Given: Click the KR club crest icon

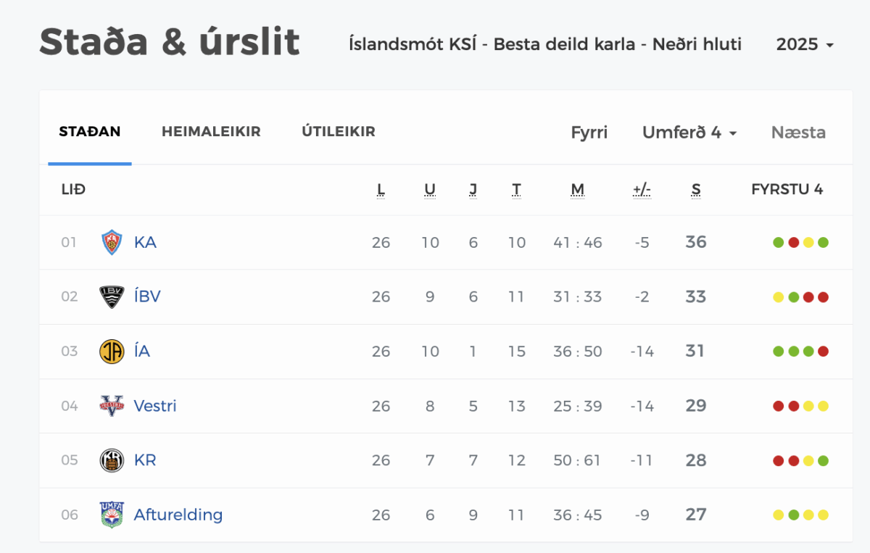Looking at the screenshot, I should coord(112,460).
